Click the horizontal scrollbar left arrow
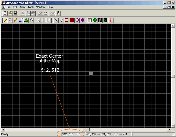176x137 pixels. (x=3, y=130)
